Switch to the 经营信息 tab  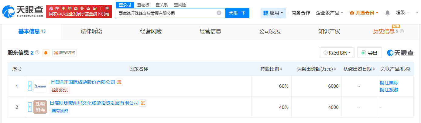click(x=210, y=31)
